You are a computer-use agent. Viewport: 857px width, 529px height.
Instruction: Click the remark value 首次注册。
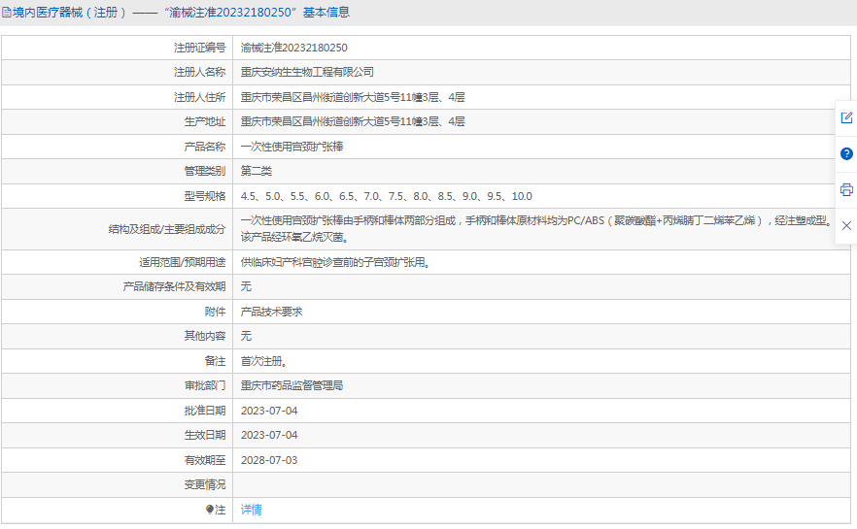pos(264,361)
